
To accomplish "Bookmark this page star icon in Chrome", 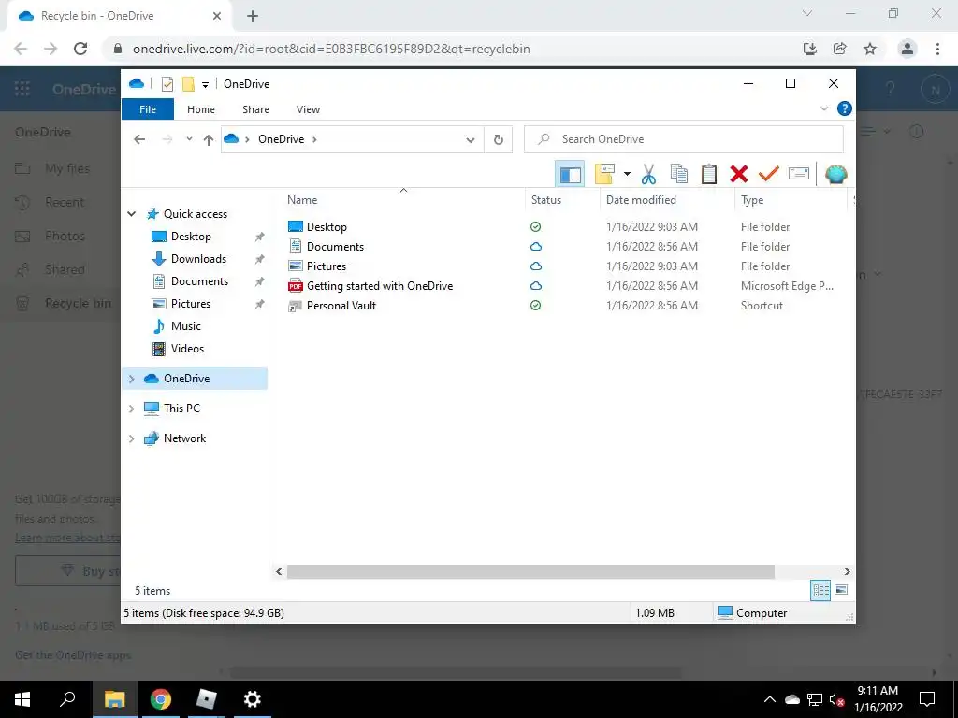I will click(x=870, y=49).
